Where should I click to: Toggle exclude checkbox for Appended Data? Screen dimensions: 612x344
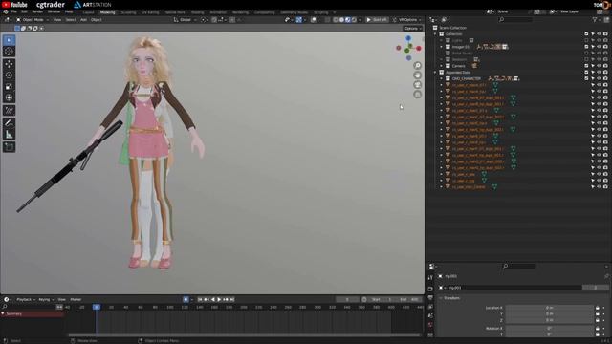click(586, 73)
